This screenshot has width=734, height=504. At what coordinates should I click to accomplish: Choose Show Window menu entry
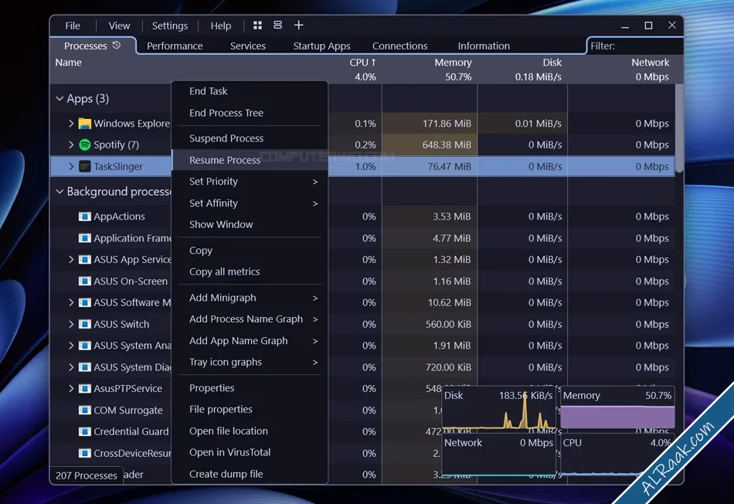pos(250,224)
